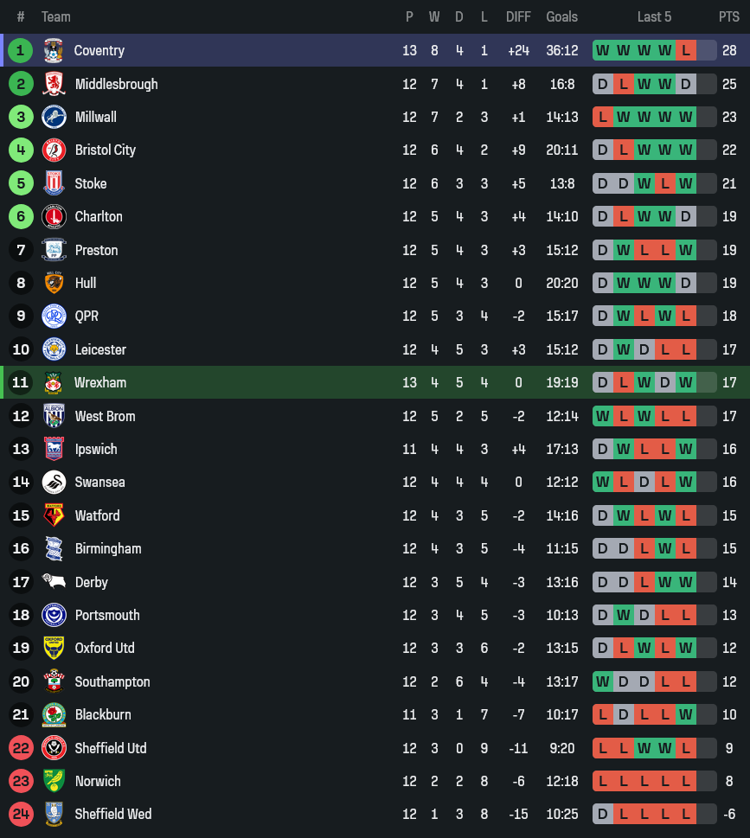The height and width of the screenshot is (838, 750).
Task: Sort by the DIFF column header
Action: (x=518, y=16)
